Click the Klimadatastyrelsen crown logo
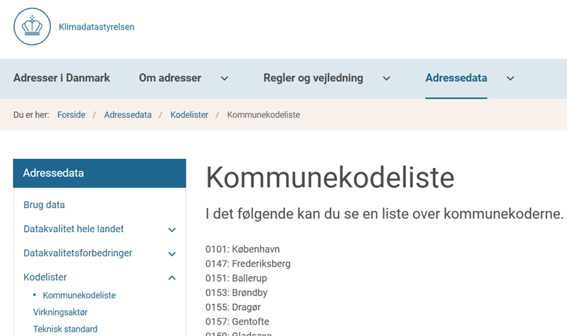Screen dimensions: 567x336 pyautogui.click(x=32, y=28)
